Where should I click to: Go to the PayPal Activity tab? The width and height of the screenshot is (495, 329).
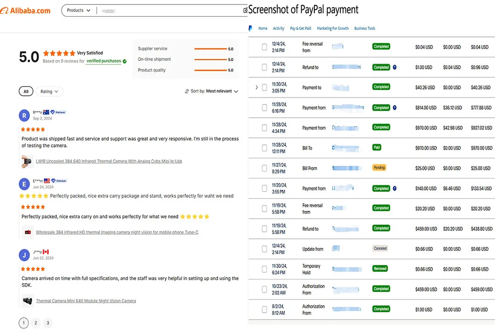[x=279, y=29]
